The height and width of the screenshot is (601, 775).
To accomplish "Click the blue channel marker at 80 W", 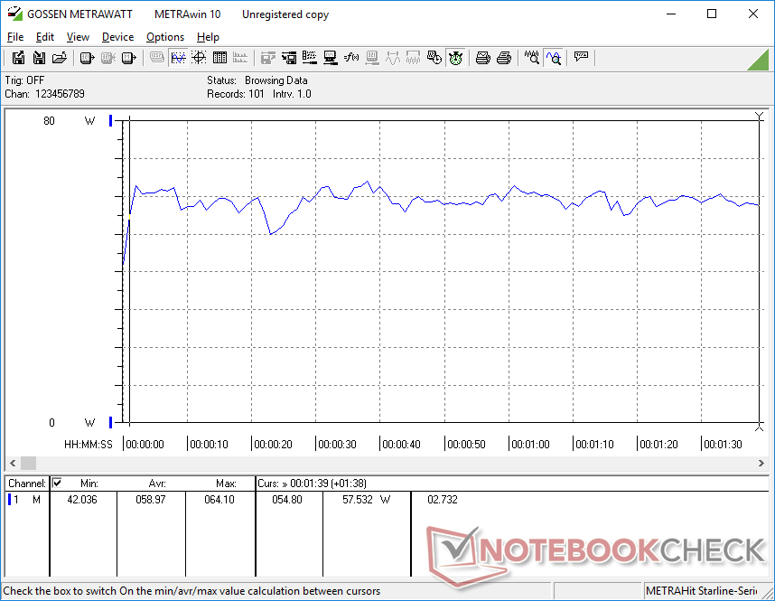I will click(111, 120).
